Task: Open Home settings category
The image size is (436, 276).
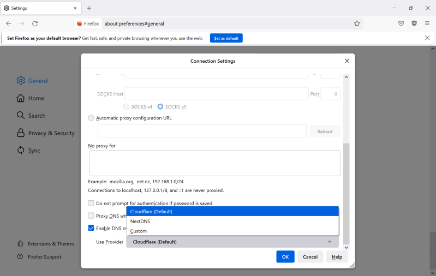Action: [30, 98]
